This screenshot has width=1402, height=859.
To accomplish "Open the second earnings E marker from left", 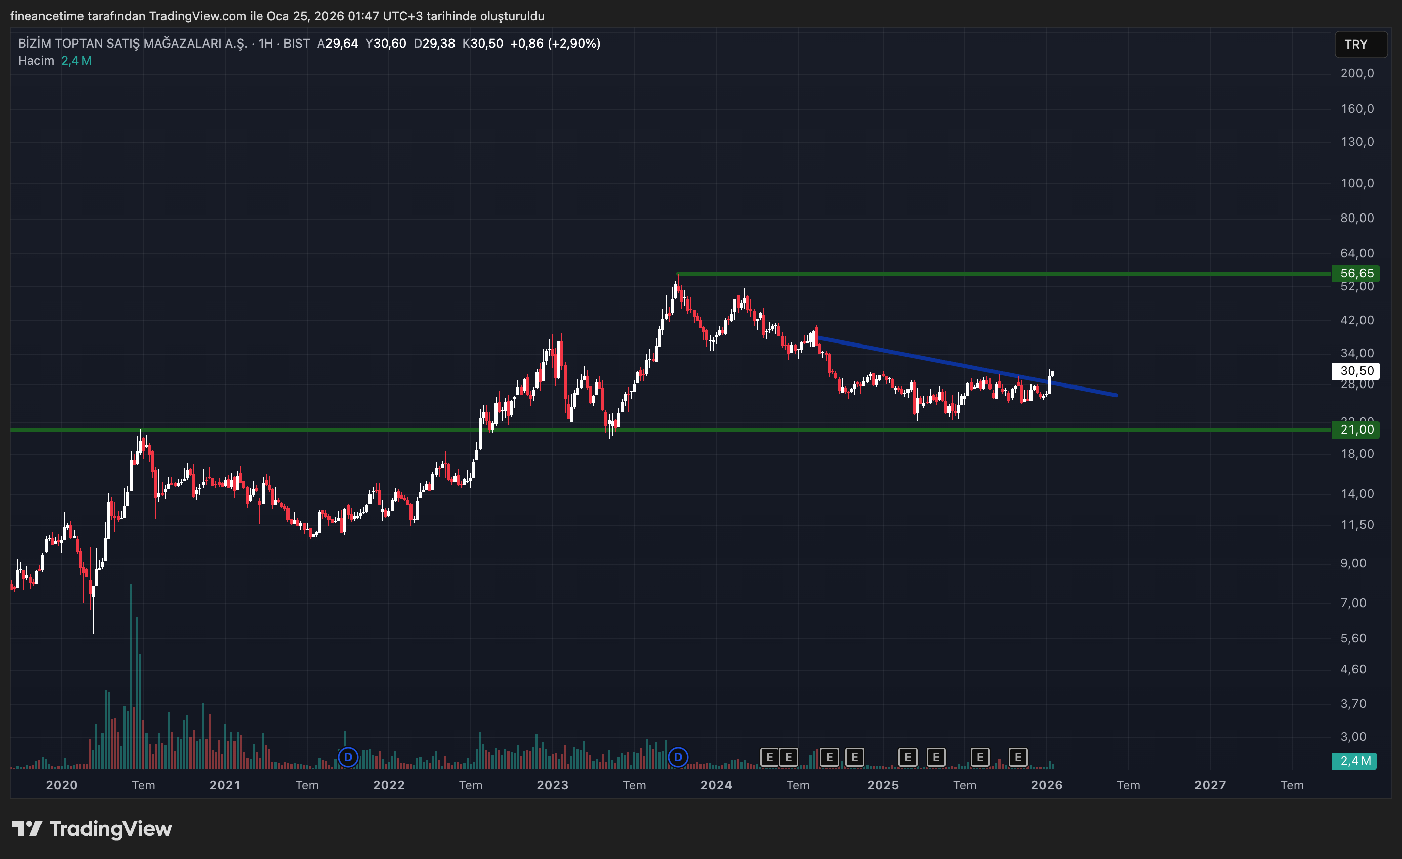I will pos(788,757).
